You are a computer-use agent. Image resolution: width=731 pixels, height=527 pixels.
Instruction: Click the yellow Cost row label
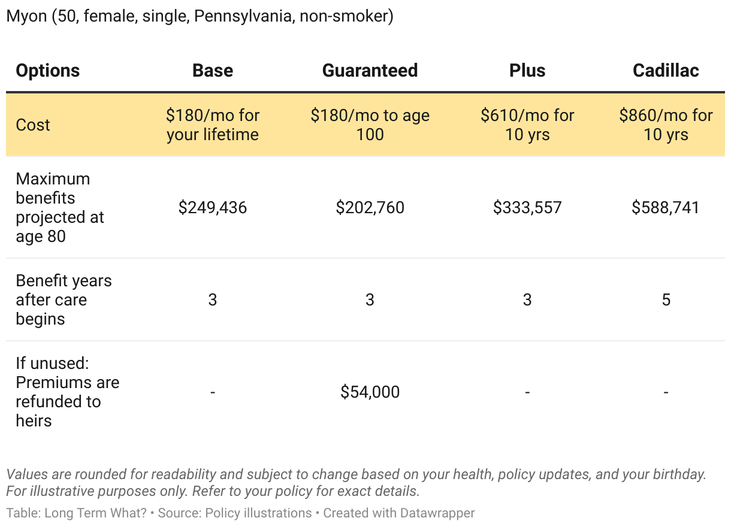tap(33, 125)
